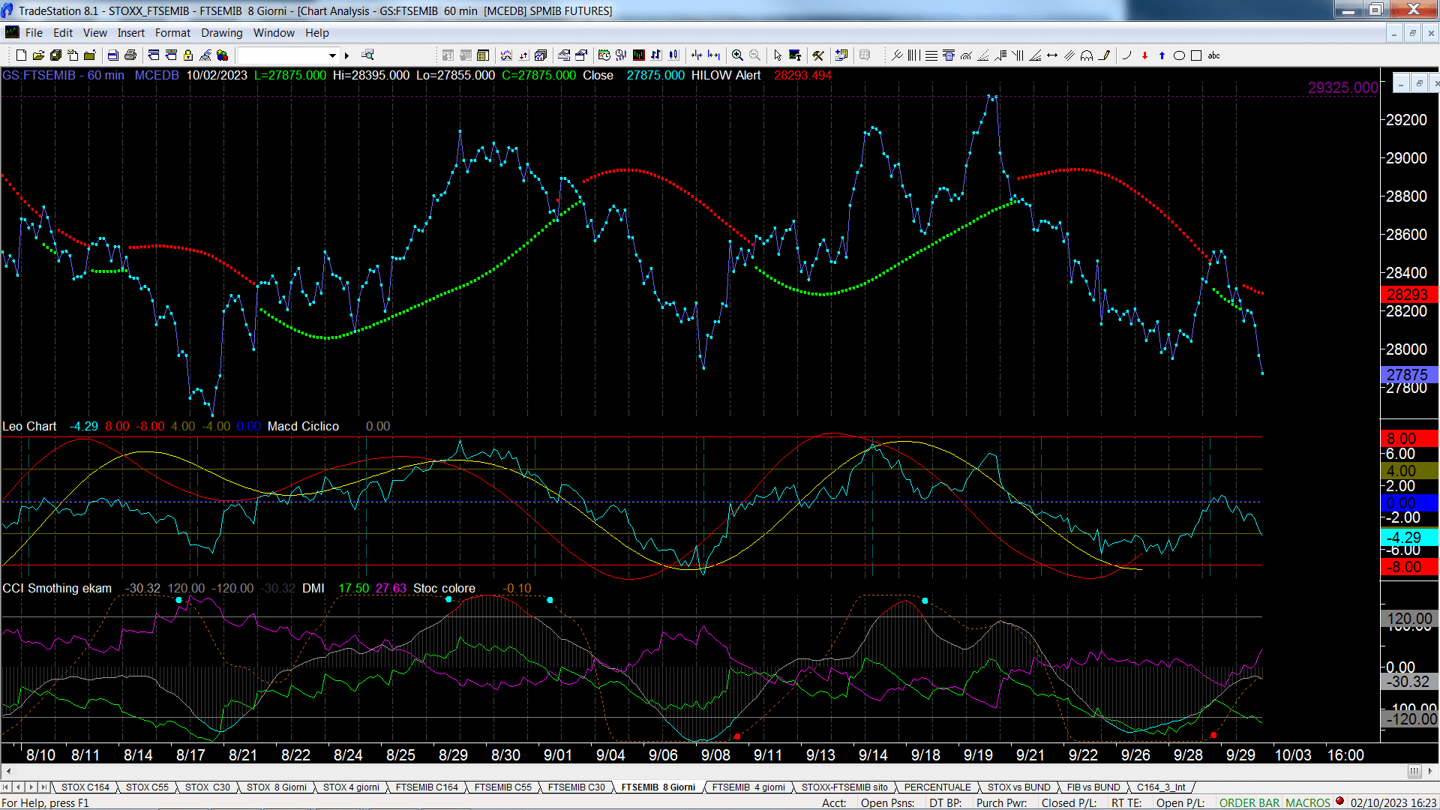Click the clock calendar timeframe icon
Image resolution: width=1440 pixels, height=810 pixels.
pyautogui.click(x=604, y=55)
